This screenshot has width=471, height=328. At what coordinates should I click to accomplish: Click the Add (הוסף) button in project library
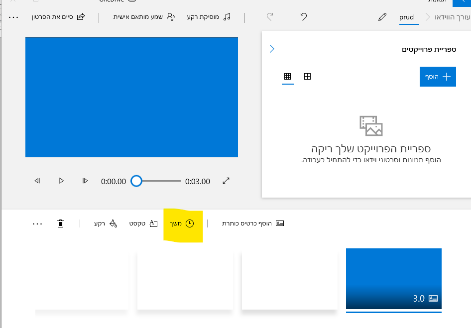(x=438, y=77)
